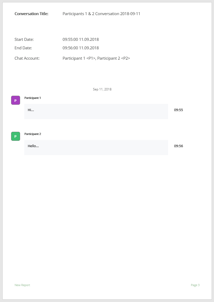Click the "Hi..." message bubble

tap(96, 111)
